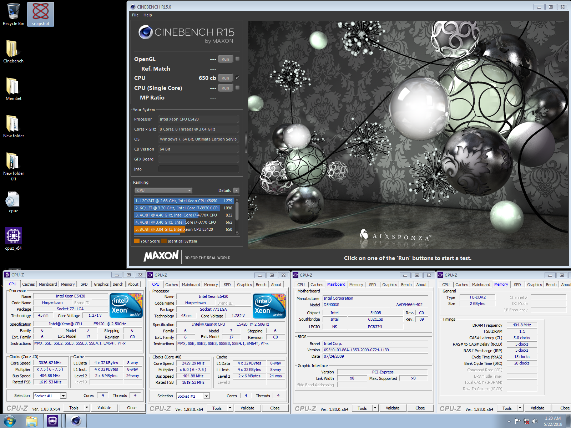Viewport: 571px width, 428px height.
Task: Expand Tools dropdown arrow in second CPU-Z
Action: coord(229,408)
